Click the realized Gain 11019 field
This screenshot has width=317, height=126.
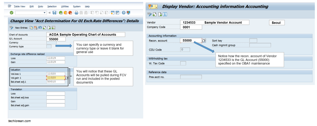(56, 62)
